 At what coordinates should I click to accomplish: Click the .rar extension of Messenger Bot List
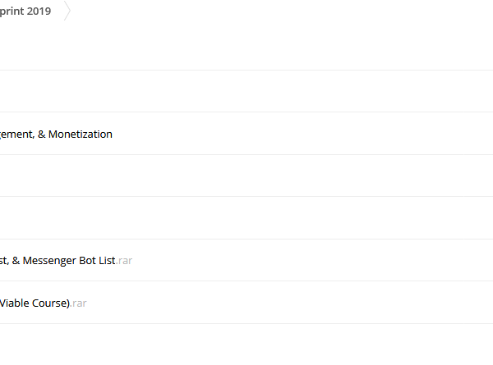124,261
